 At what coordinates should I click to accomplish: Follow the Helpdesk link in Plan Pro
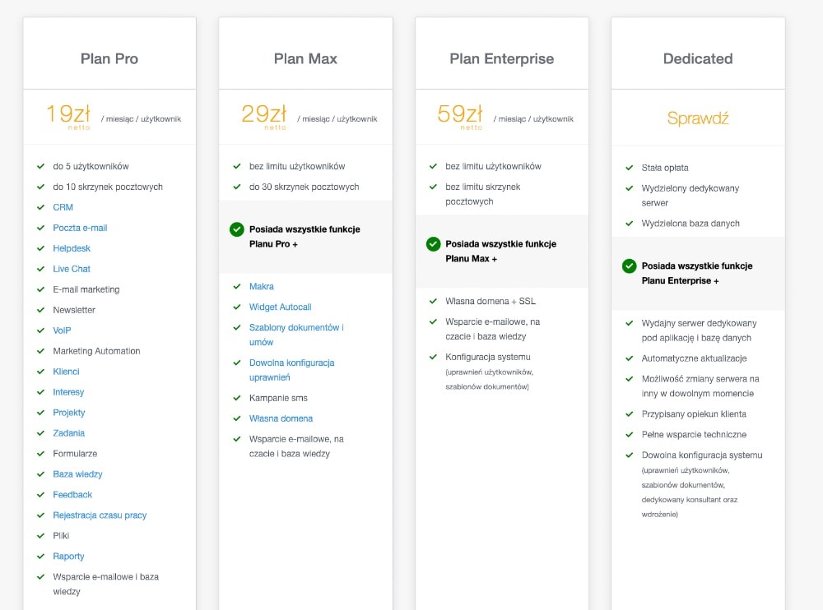(72, 248)
